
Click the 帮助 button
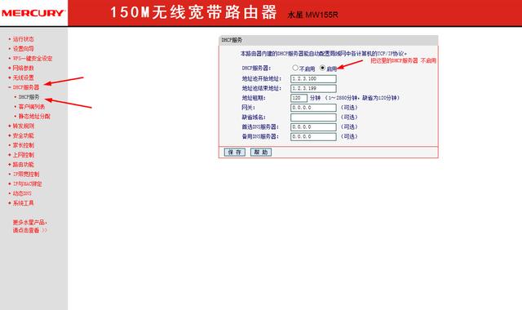tap(261, 153)
